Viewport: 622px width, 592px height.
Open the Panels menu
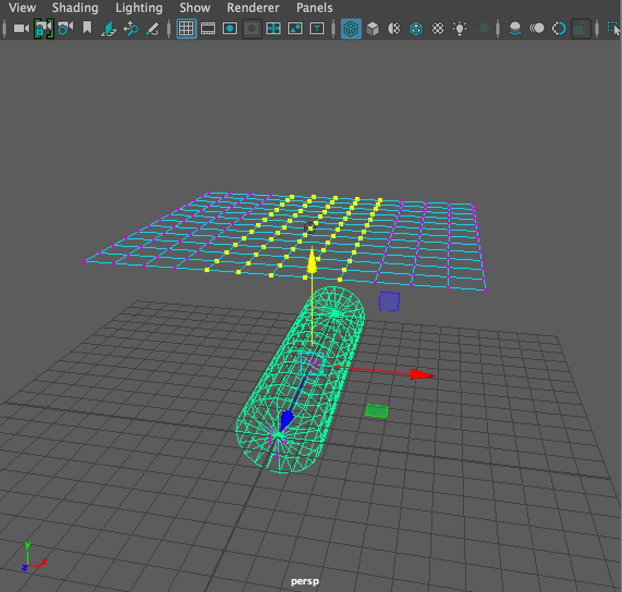315,8
